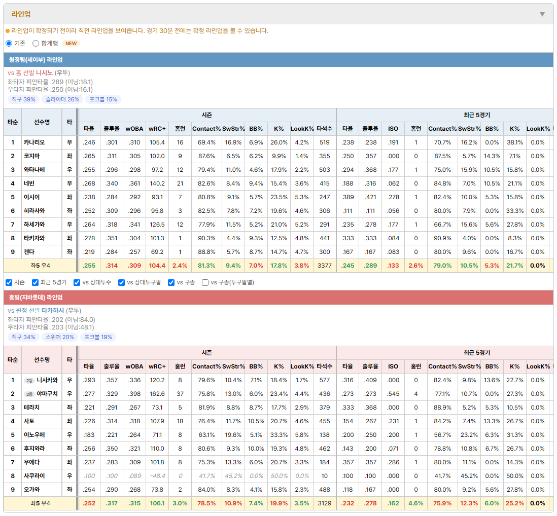Click the 원정팀(세이부) 라인업 header bar
The width and height of the screenshot is (557, 516).
278,60
